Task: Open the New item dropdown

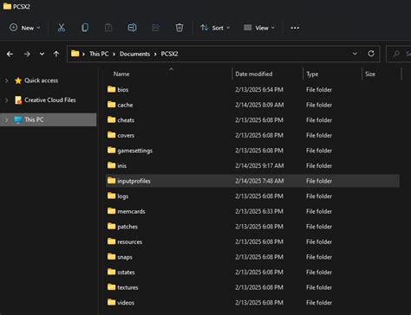Action: click(24, 28)
